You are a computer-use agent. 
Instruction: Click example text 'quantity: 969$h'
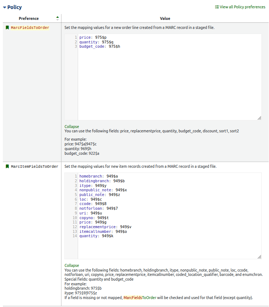point(78,149)
